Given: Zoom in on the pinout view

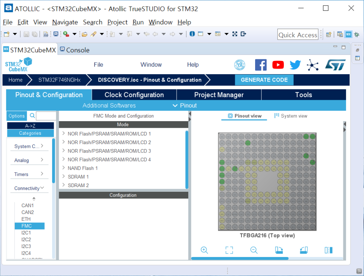Looking at the screenshot, I should 204,250.
